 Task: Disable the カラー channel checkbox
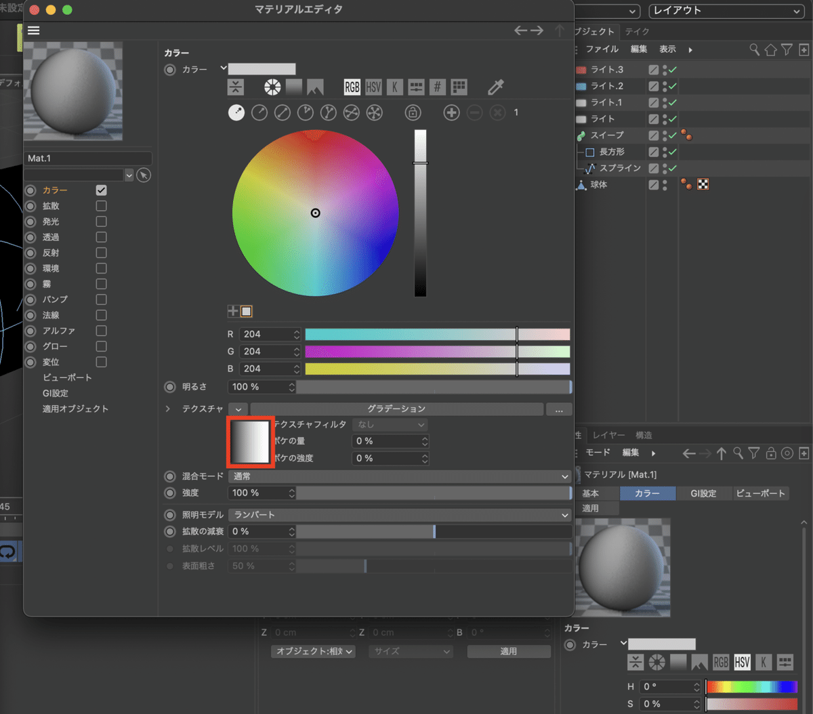coord(101,190)
